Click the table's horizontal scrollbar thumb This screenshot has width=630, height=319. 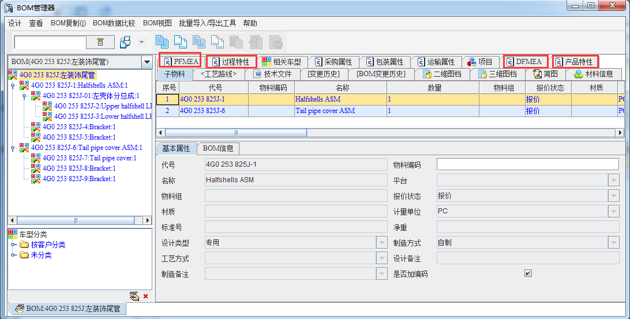coord(236,133)
